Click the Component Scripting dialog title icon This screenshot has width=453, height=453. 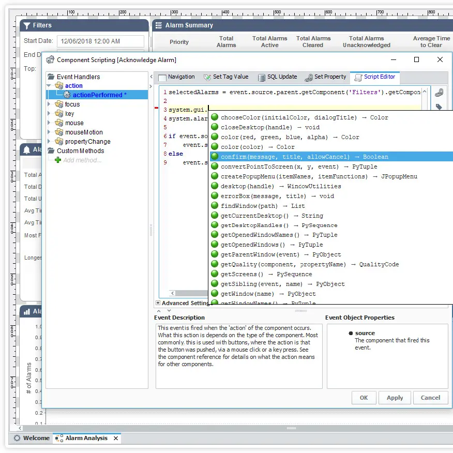[x=50, y=60]
